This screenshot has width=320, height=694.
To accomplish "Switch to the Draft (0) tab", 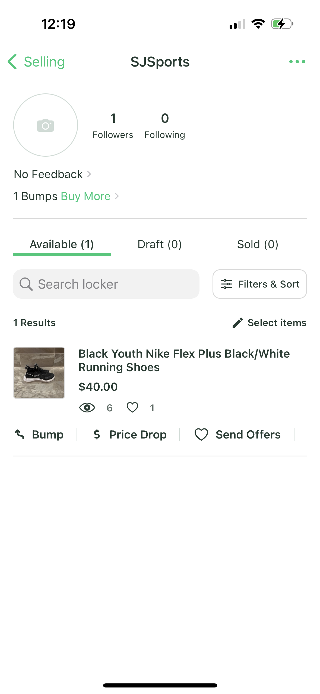I will click(160, 244).
